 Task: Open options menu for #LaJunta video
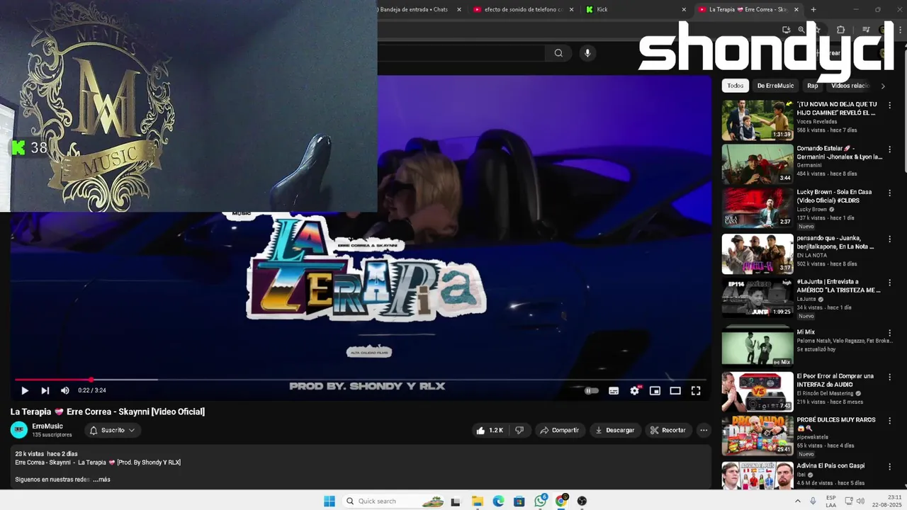pyautogui.click(x=889, y=282)
